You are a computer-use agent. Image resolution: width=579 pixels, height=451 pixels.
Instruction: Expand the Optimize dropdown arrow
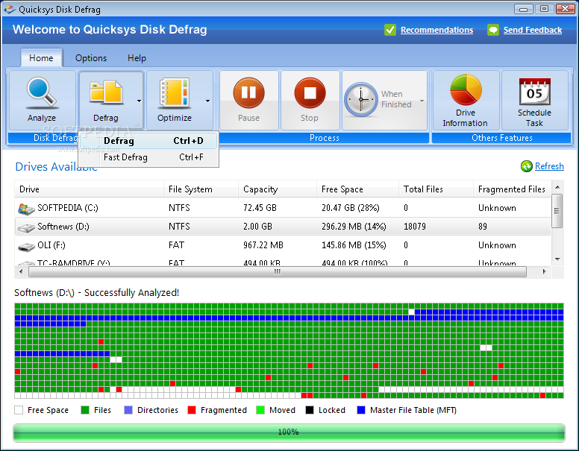coord(207,101)
